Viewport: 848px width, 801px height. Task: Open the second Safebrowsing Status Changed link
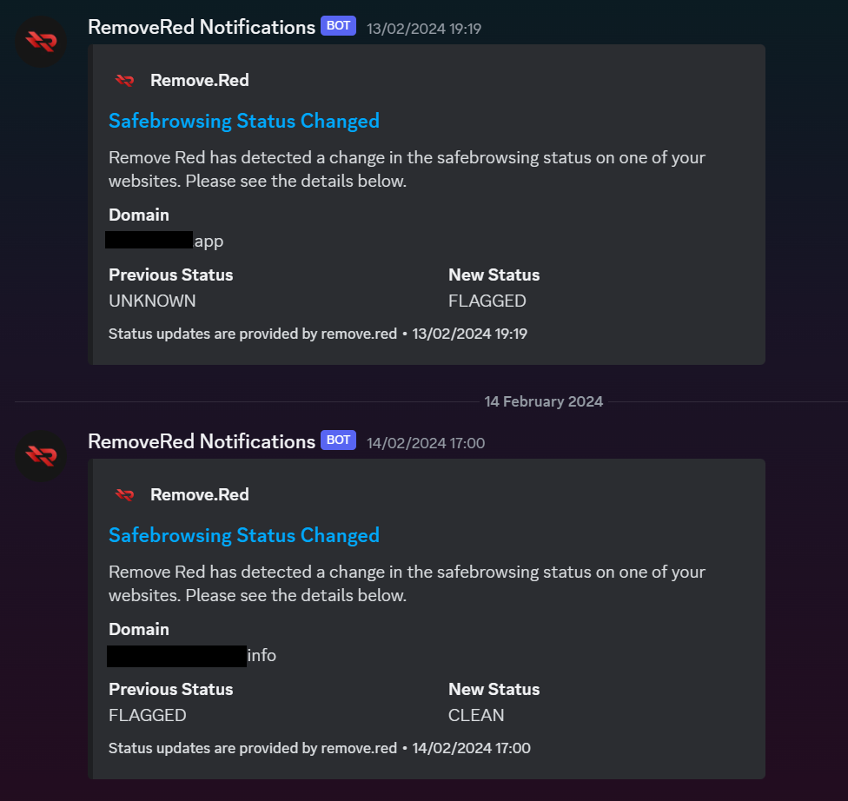243,535
